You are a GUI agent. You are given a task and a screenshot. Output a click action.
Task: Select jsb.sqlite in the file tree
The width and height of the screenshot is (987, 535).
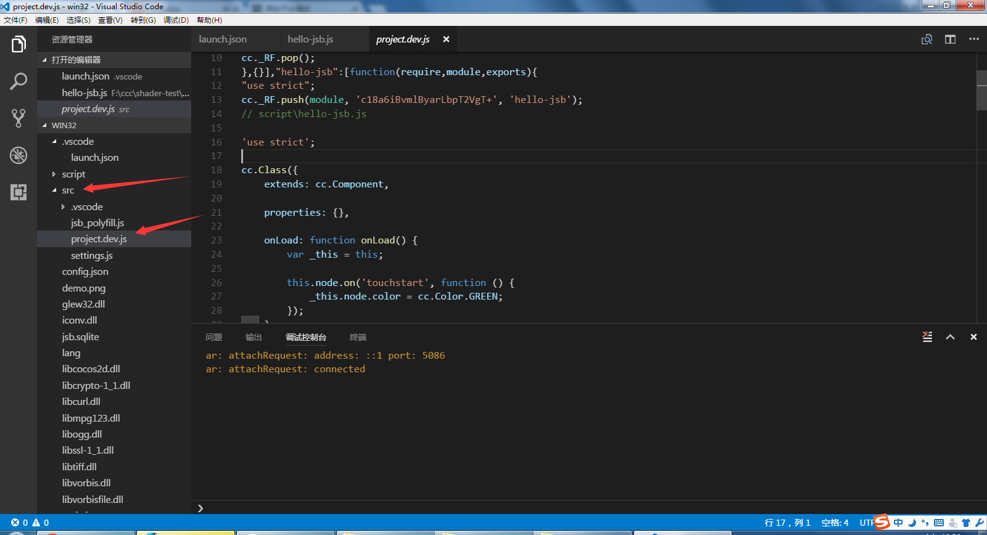tap(114, 337)
